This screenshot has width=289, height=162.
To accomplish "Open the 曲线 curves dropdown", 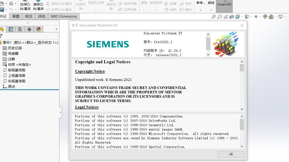I will pyautogui.click(x=211, y=10).
